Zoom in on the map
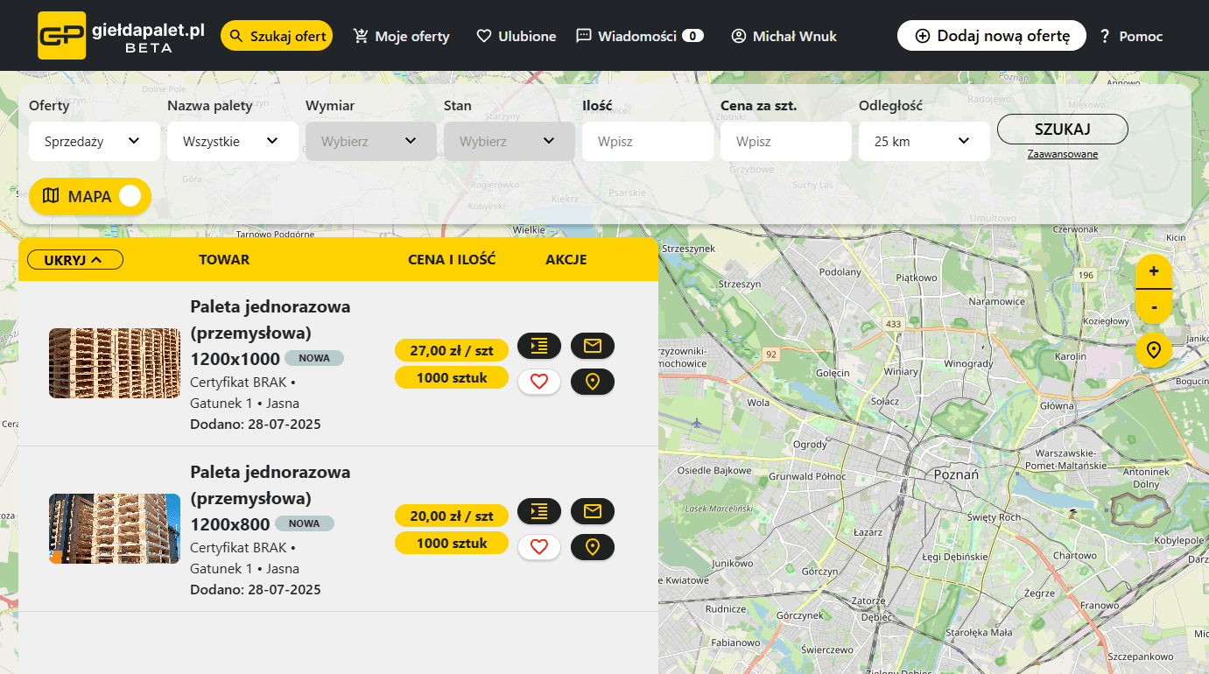 (1154, 271)
